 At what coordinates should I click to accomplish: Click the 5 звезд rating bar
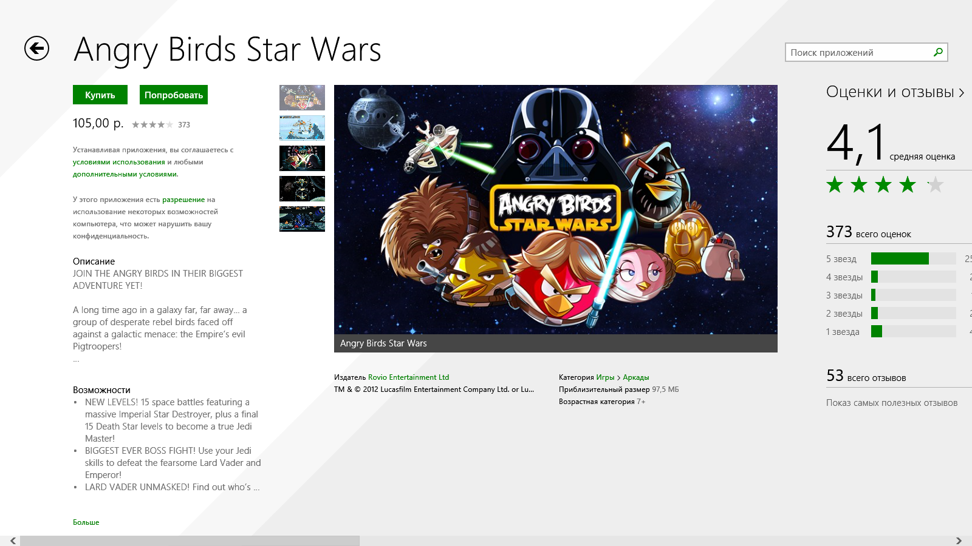[914, 258]
